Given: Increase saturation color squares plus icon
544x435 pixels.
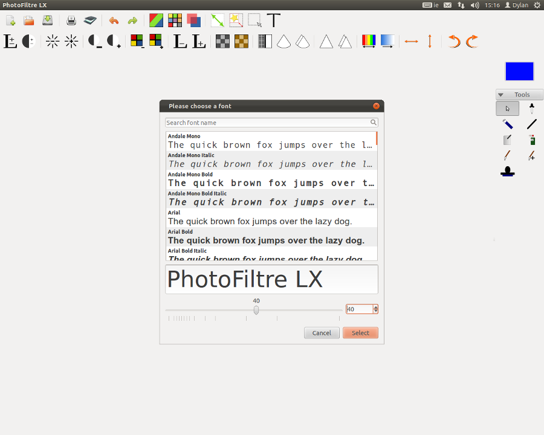Looking at the screenshot, I should click(156, 41).
